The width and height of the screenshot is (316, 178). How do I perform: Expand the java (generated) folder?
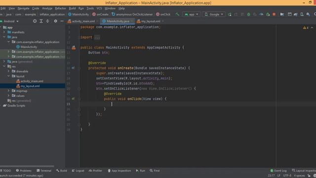point(4,61)
